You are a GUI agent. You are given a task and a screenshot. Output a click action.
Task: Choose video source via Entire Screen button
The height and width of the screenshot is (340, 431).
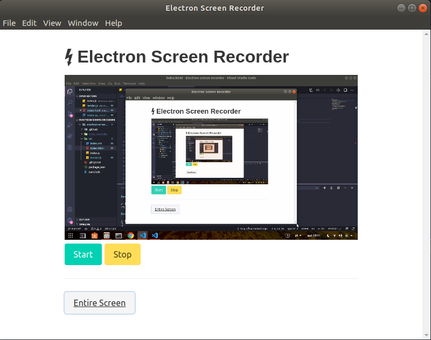click(100, 303)
